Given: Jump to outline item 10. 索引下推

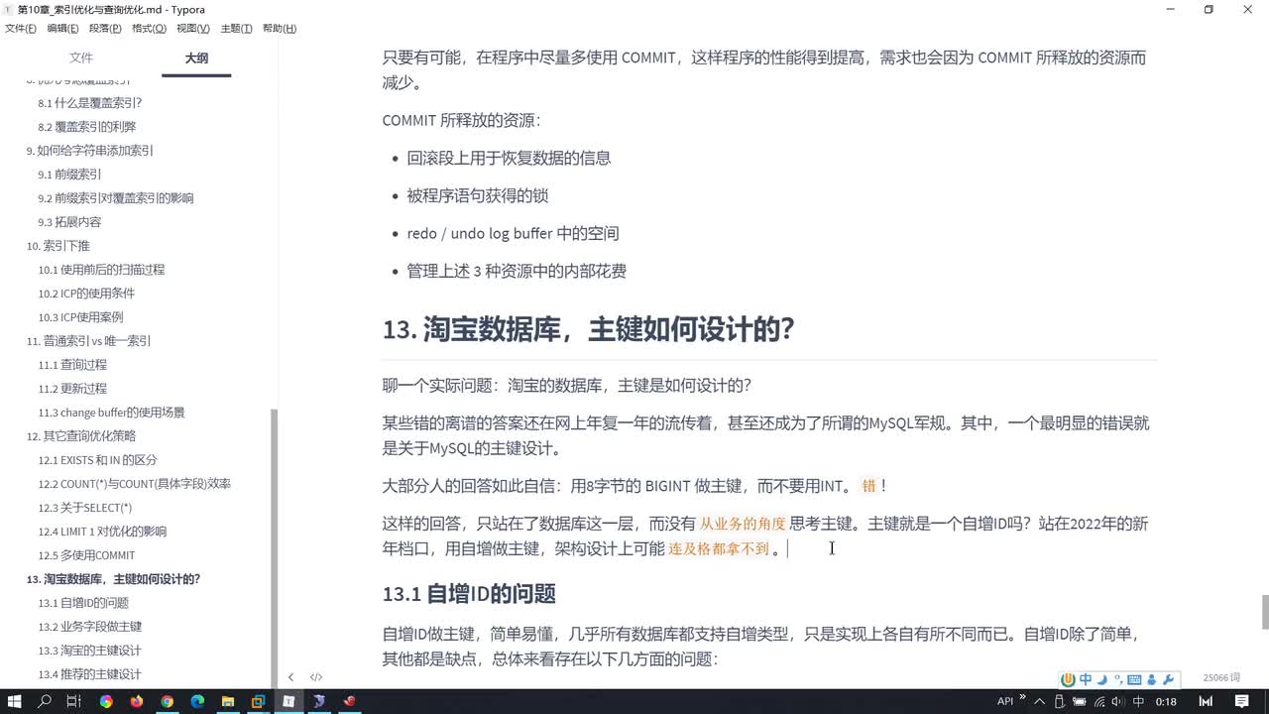Looking at the screenshot, I should click(58, 246).
